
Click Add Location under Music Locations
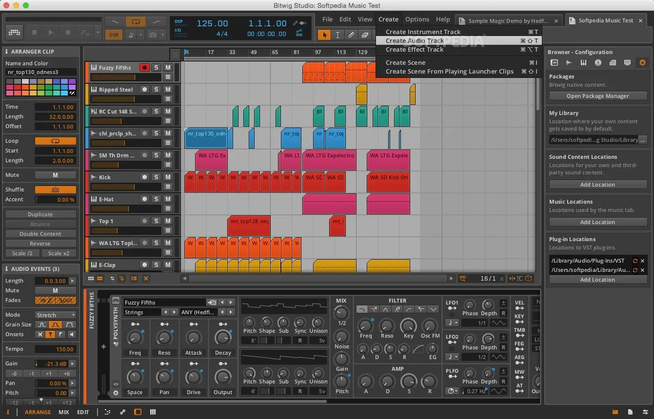[x=597, y=222]
